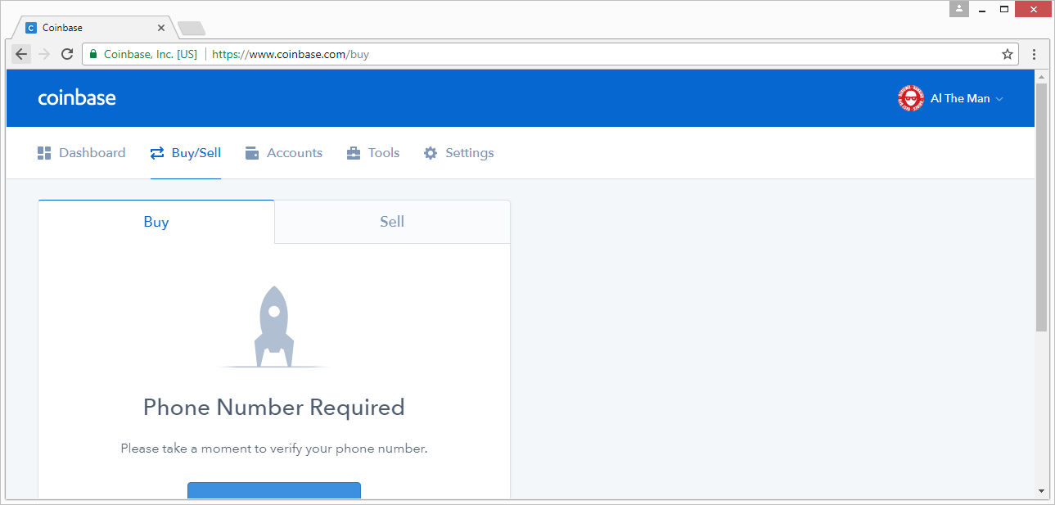The image size is (1055, 505).
Task: Click the Coinbase tab favicon
Action: [31, 28]
